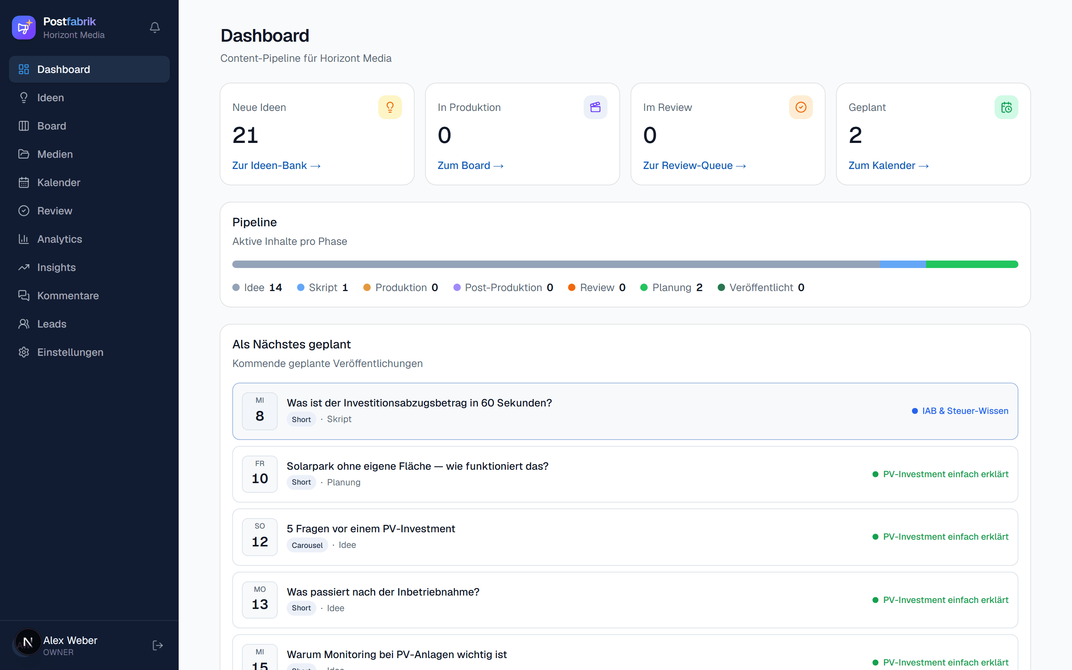Click the blue Skript segment of pipeline bar

coord(903,264)
